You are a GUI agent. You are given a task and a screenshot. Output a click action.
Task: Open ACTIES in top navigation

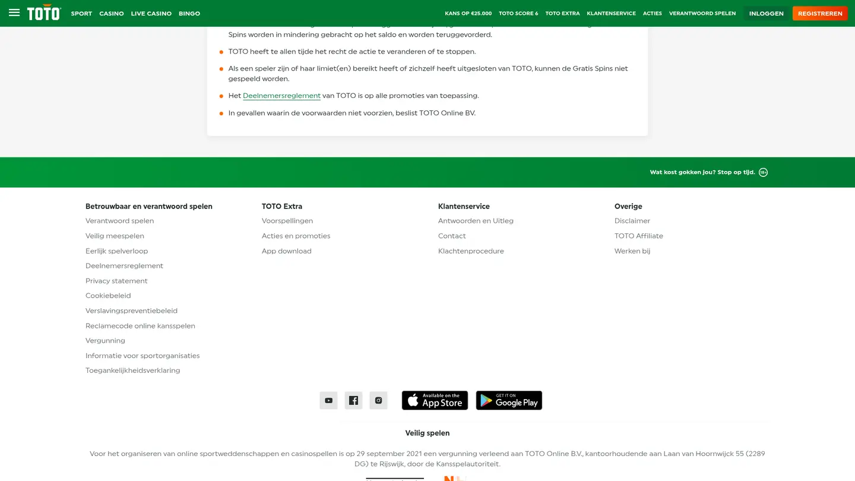click(652, 13)
